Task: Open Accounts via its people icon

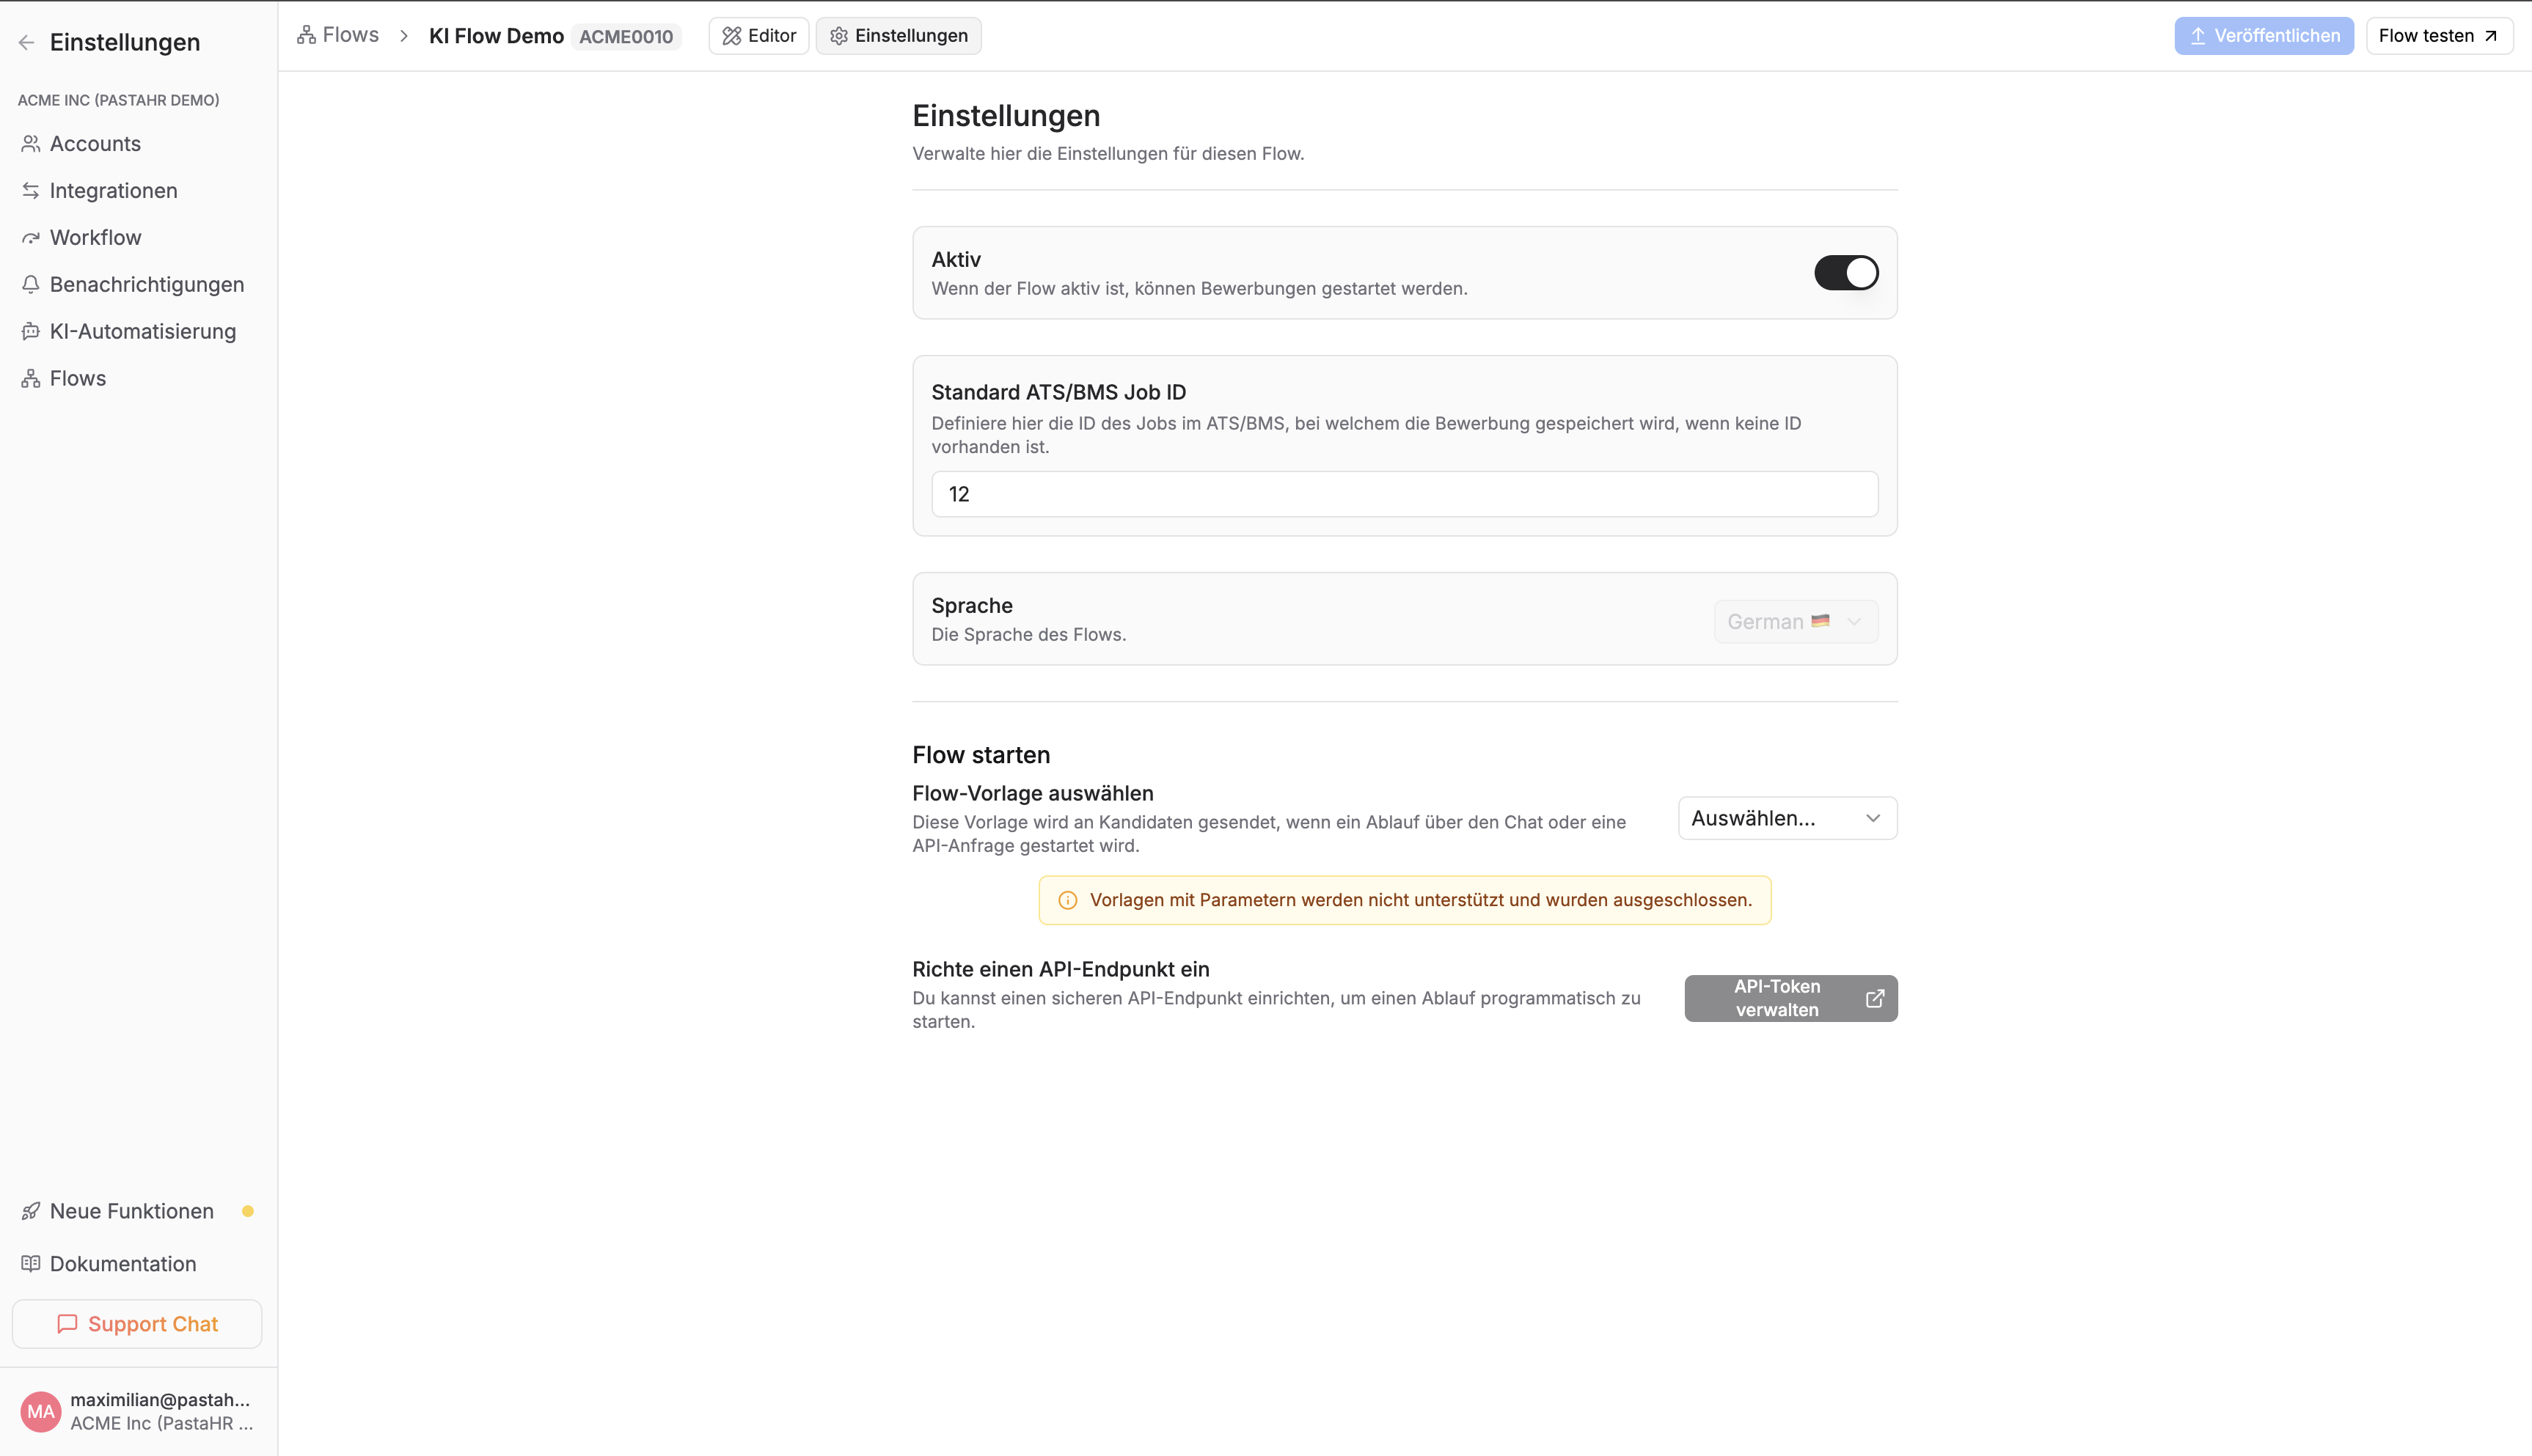Action: click(31, 144)
